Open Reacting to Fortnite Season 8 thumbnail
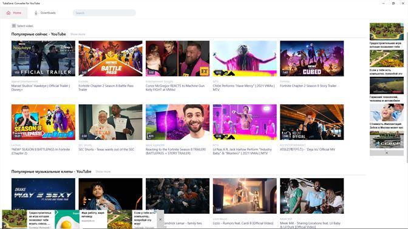This screenshot has width=408, height=229. pos(177,122)
